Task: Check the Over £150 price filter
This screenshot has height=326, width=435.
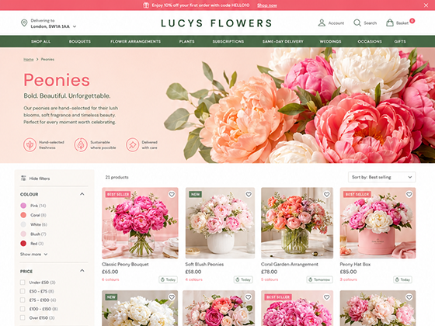Action: tap(23, 317)
